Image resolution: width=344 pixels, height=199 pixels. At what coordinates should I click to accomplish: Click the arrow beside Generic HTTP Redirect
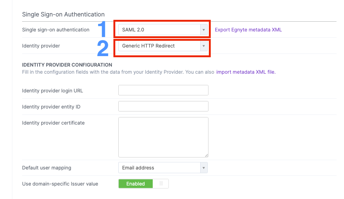[x=204, y=46]
